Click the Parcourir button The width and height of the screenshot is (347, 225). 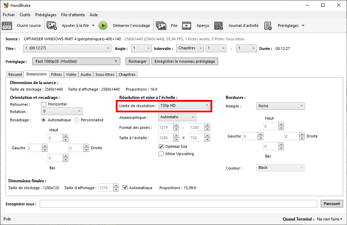pyautogui.click(x=332, y=204)
